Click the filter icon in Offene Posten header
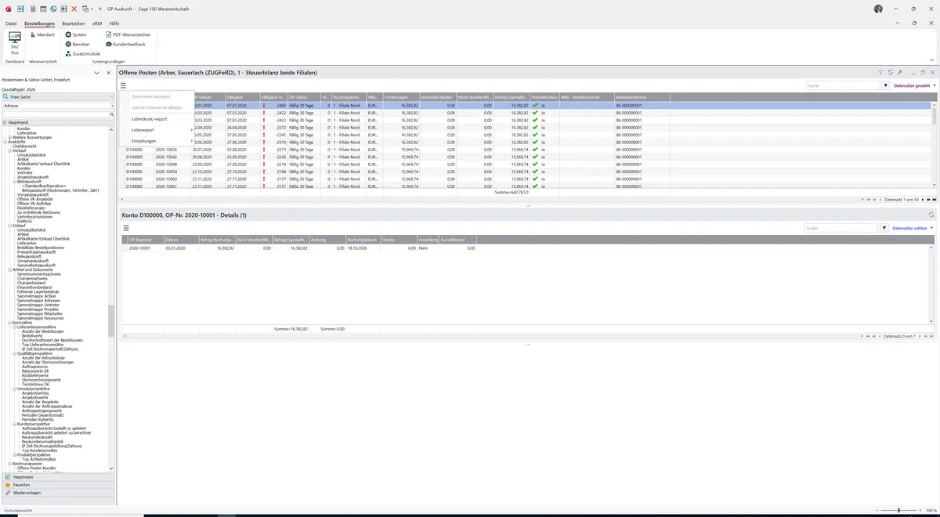 click(x=881, y=72)
